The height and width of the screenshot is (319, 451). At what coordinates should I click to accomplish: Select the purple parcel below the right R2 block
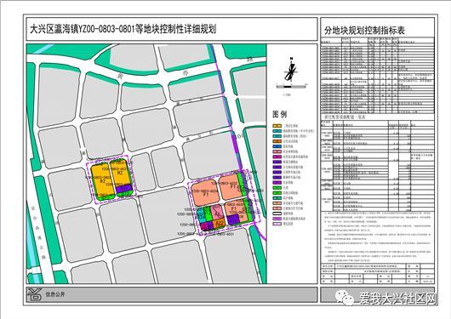click(124, 188)
